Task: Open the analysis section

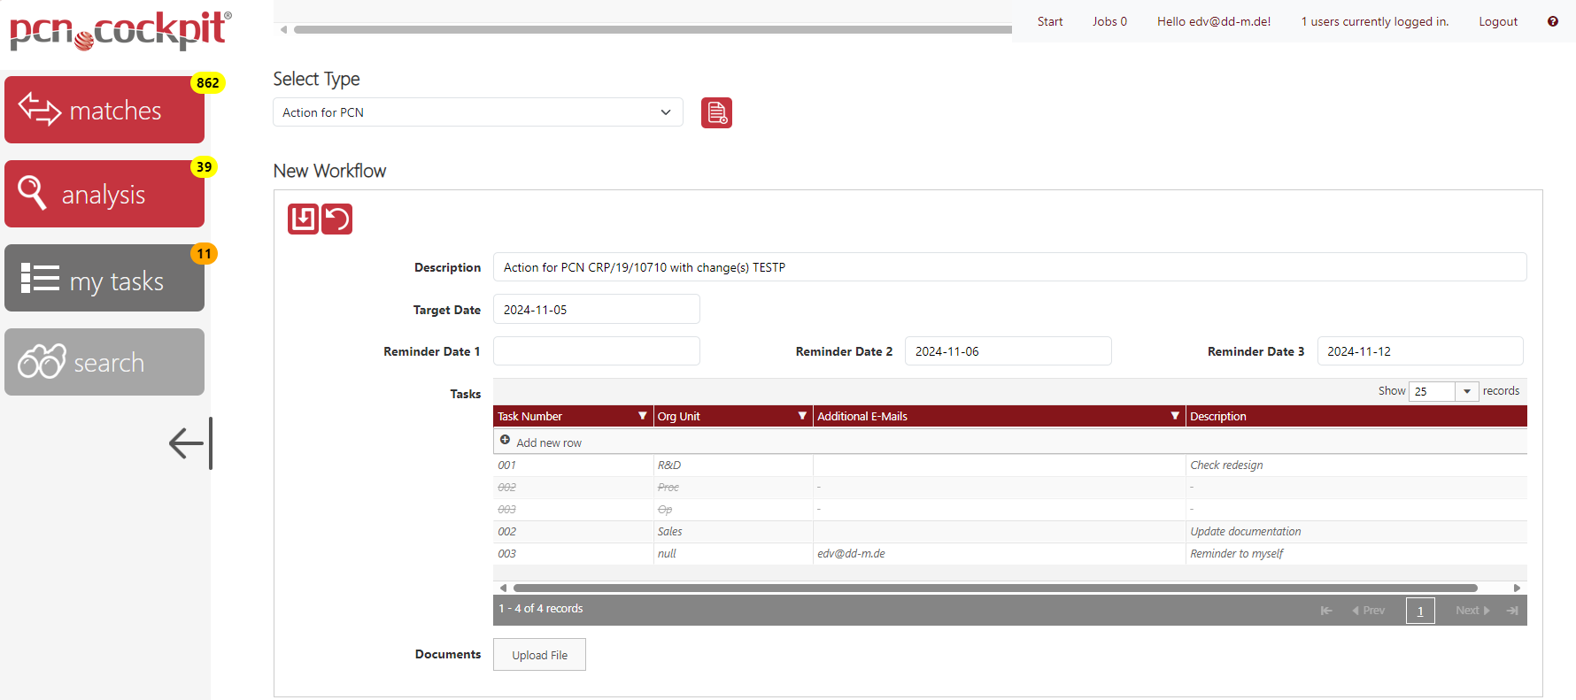Action: pos(104,194)
